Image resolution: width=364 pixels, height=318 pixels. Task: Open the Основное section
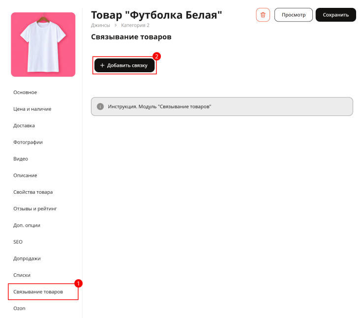point(25,92)
